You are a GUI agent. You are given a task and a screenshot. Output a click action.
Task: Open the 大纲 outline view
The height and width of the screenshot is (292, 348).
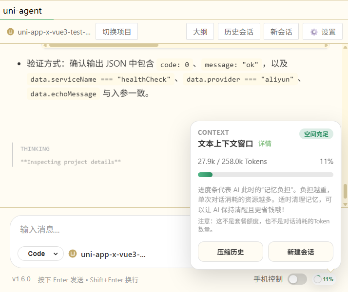coord(200,32)
